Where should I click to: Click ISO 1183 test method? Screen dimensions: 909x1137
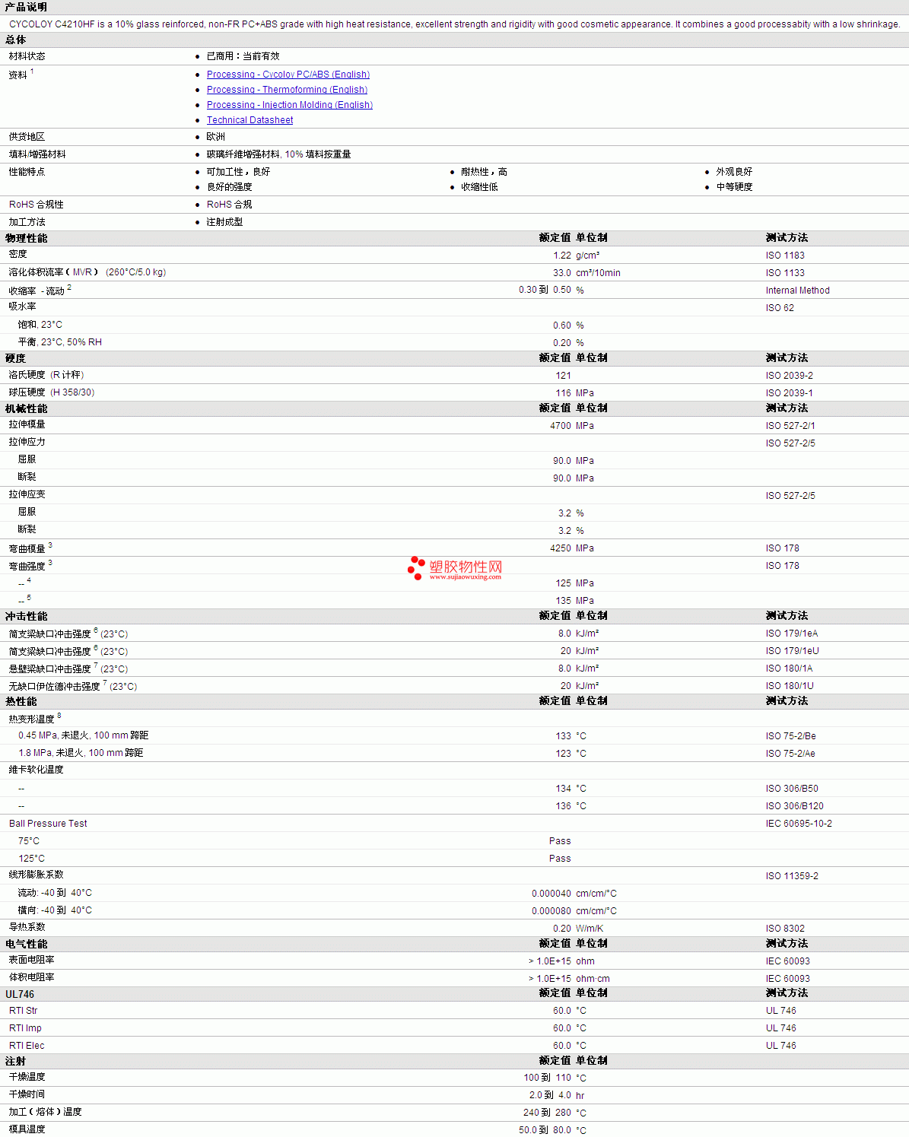point(785,256)
